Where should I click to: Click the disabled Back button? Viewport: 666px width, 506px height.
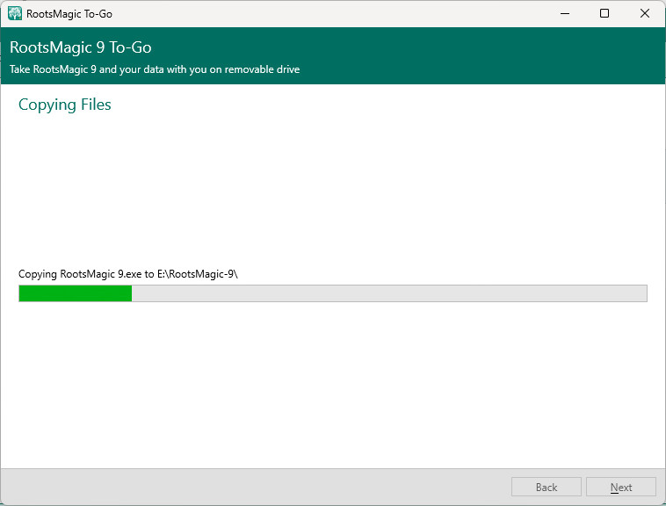547,488
